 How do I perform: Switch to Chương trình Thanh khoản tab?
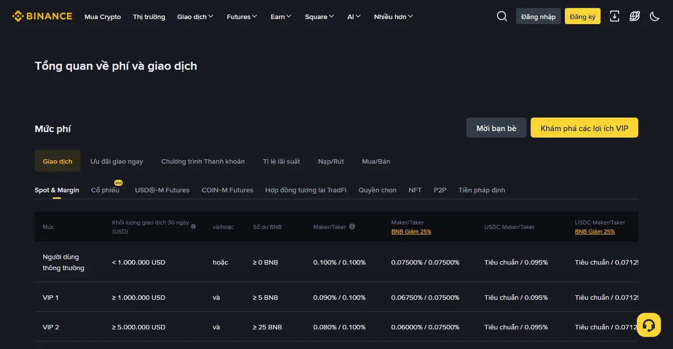coord(203,161)
